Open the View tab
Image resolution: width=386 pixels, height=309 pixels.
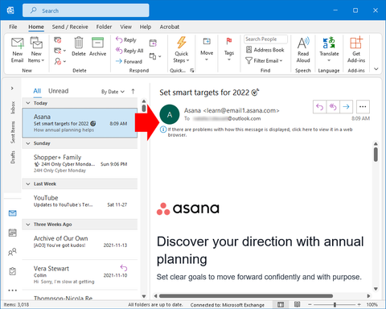[125, 27]
